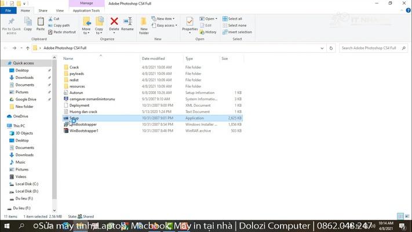Navigate up one folder with the up arrow
The image size is (412, 232).
click(x=27, y=48)
